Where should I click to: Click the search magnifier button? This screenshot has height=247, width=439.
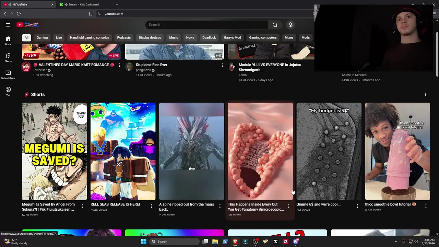(275, 25)
